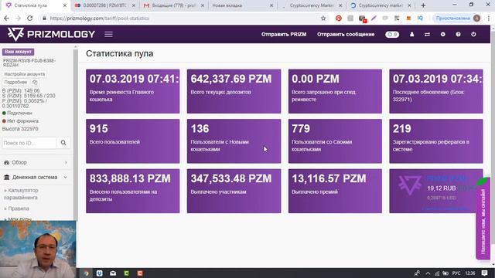Open Калькулятор парамайнинга link
This screenshot has width=495, height=278.
click(21, 194)
